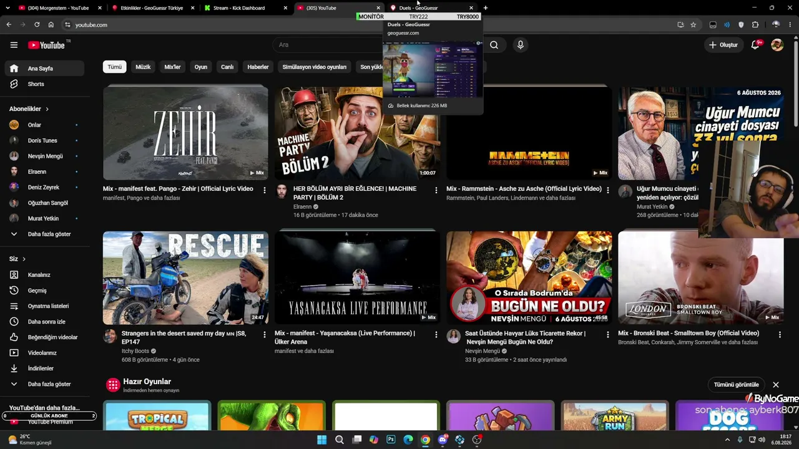Open the Tropical Merge game card
799x449 pixels.
[x=158, y=417]
